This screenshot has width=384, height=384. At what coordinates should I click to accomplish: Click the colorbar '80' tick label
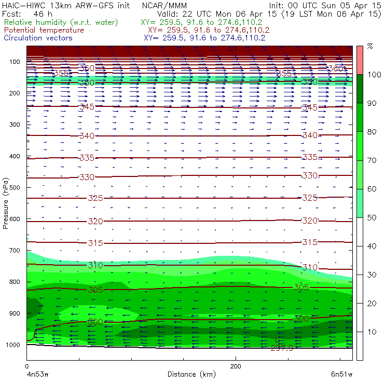coord(372,132)
